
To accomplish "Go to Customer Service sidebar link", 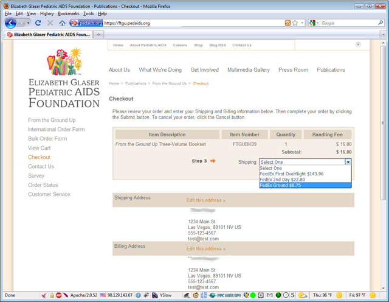I will click(49, 194).
